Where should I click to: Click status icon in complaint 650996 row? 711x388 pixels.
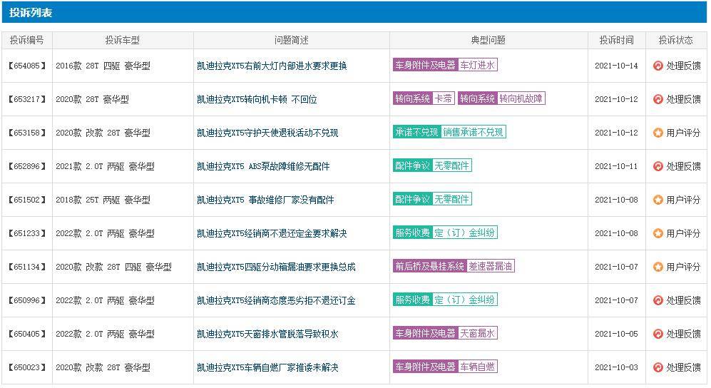point(658,300)
